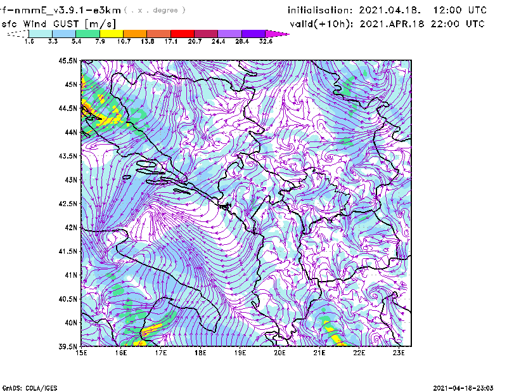Click the '44.5N' latitude label
507x392 pixels.
[68, 108]
